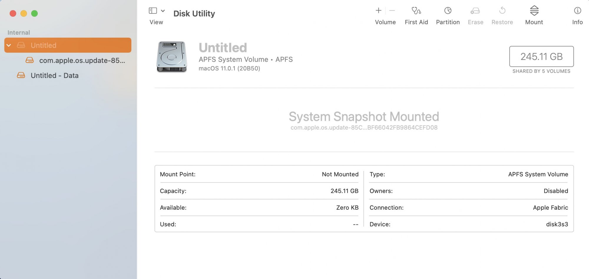
Task: Remove volume with the minus icon
Action: tap(392, 11)
